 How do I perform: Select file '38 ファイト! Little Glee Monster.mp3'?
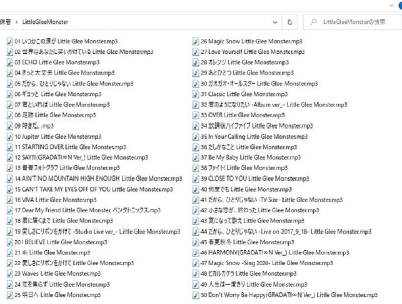(x=240, y=168)
